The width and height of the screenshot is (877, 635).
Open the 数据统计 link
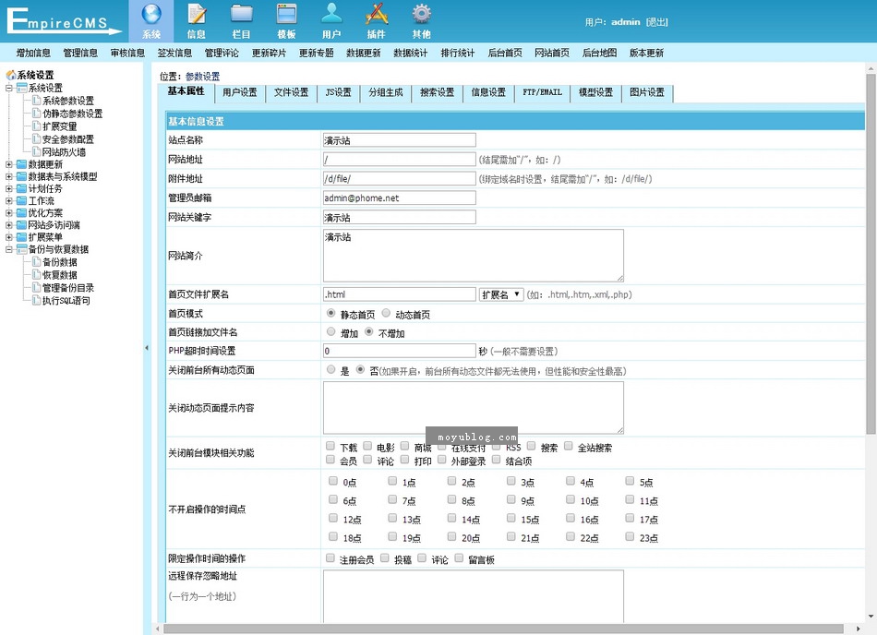pyautogui.click(x=411, y=54)
